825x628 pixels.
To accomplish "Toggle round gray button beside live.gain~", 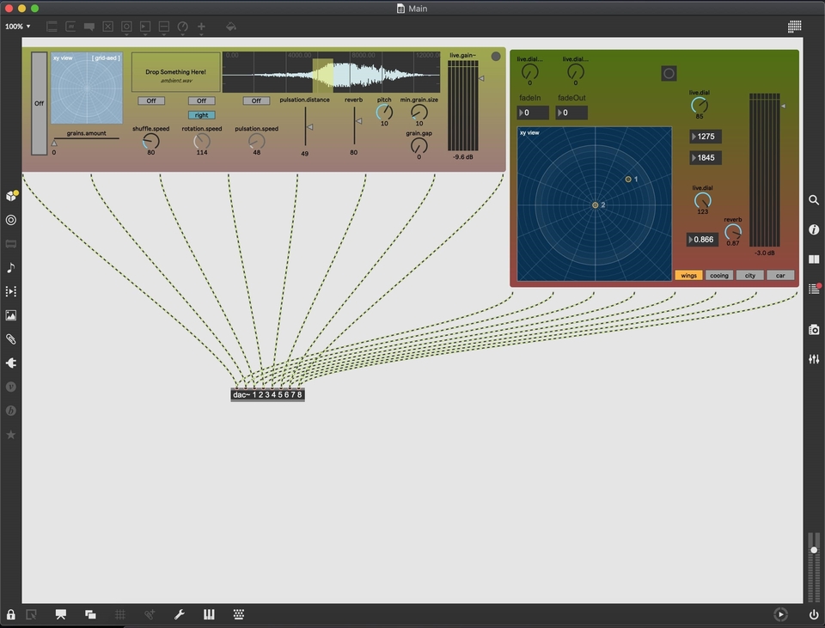I will [496, 57].
